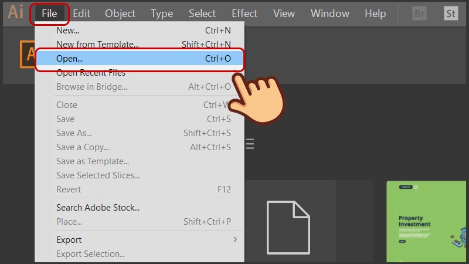
Task: Click Search Adobe Stock... menu entry
Action: pyautogui.click(x=98, y=207)
